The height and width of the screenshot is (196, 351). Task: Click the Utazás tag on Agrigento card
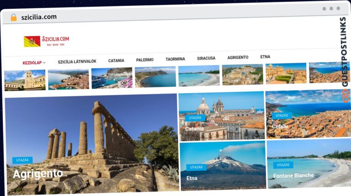(22, 160)
